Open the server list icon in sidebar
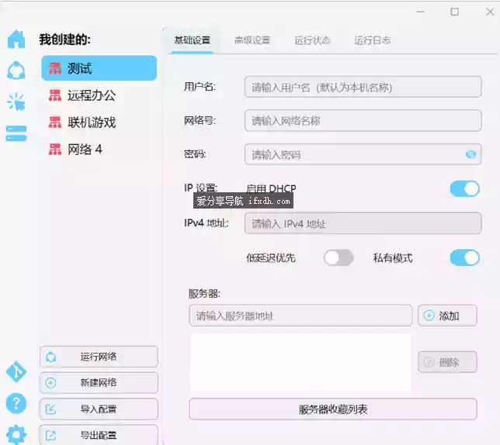This screenshot has height=445, width=500. (x=16, y=133)
